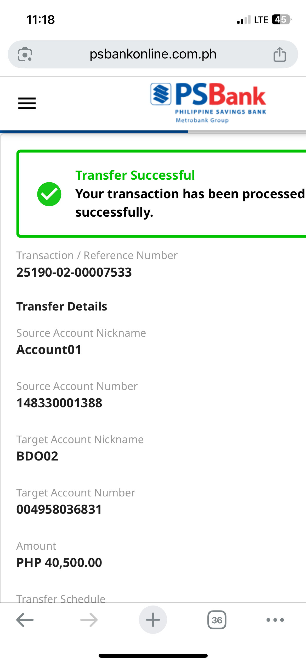
Task: Click the PSBank logo
Action: pyautogui.click(x=208, y=102)
